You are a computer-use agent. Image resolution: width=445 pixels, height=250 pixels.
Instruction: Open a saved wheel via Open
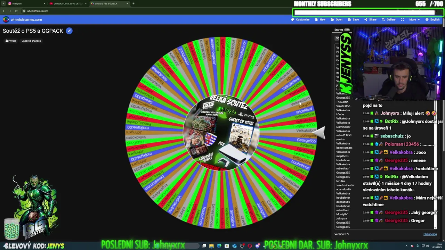click(337, 19)
